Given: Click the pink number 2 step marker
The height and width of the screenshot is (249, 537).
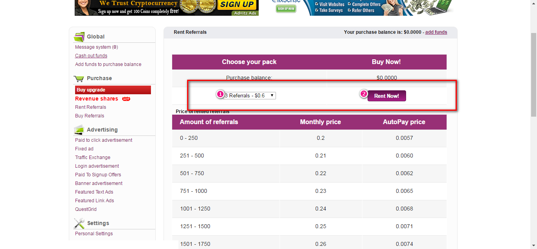Looking at the screenshot, I should [364, 94].
